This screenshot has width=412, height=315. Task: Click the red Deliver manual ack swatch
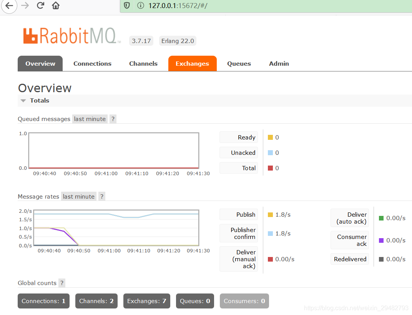click(x=270, y=259)
